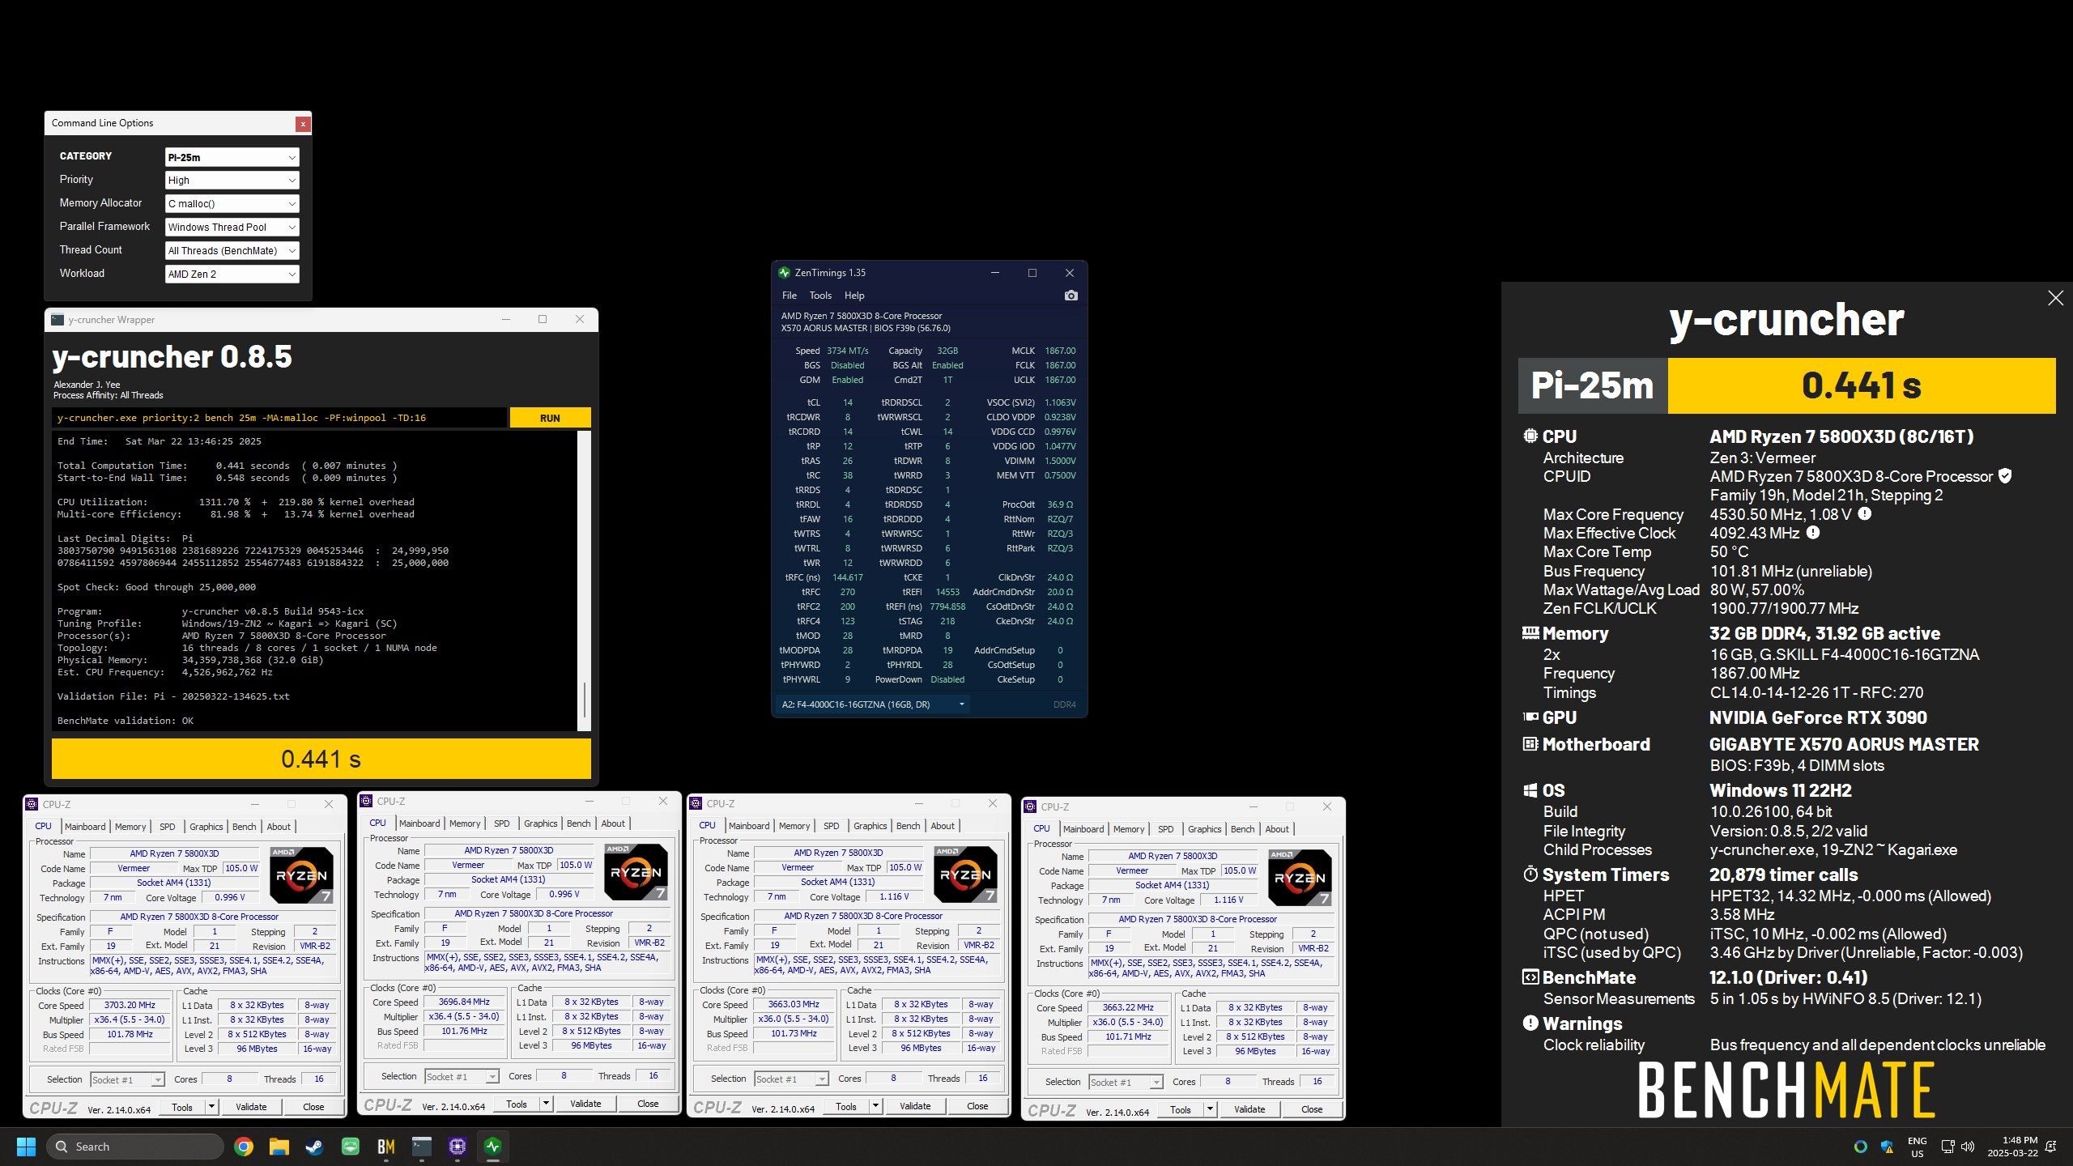Click the 'BenchMate validation: OK' line in console
Viewport: 2073px width, 1166px height.
(x=126, y=721)
